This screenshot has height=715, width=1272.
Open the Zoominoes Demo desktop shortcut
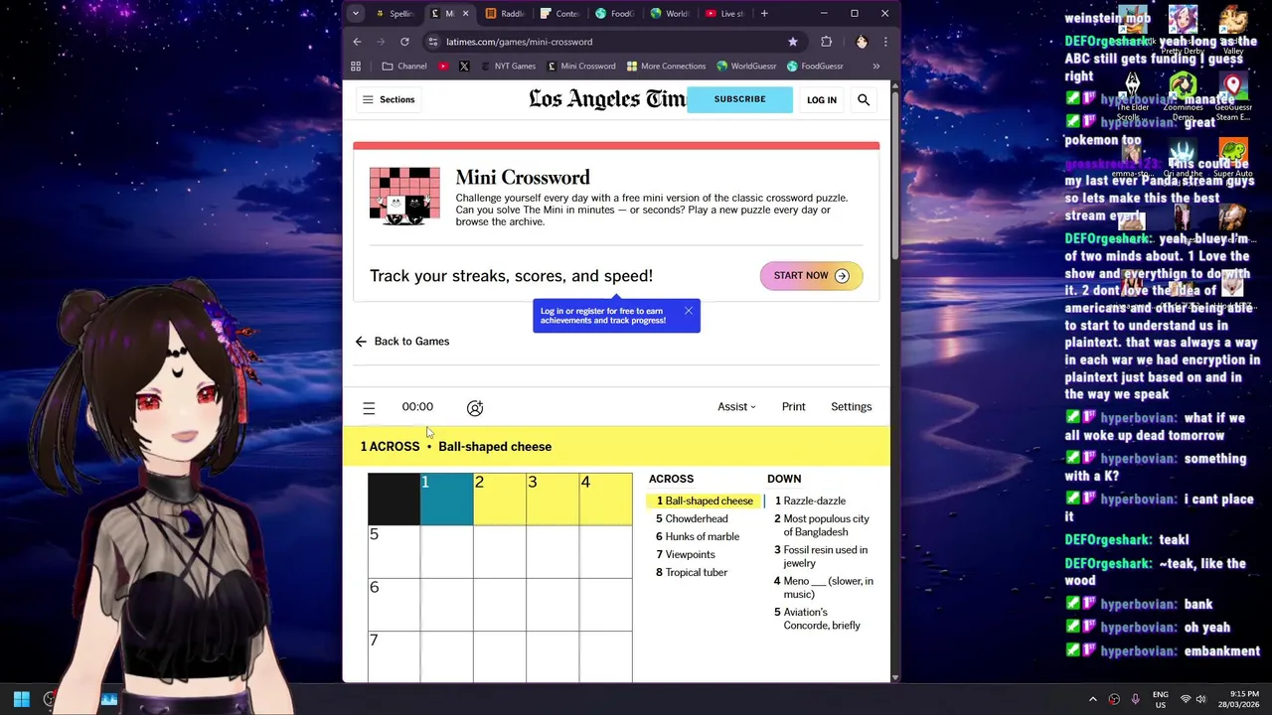[1183, 94]
